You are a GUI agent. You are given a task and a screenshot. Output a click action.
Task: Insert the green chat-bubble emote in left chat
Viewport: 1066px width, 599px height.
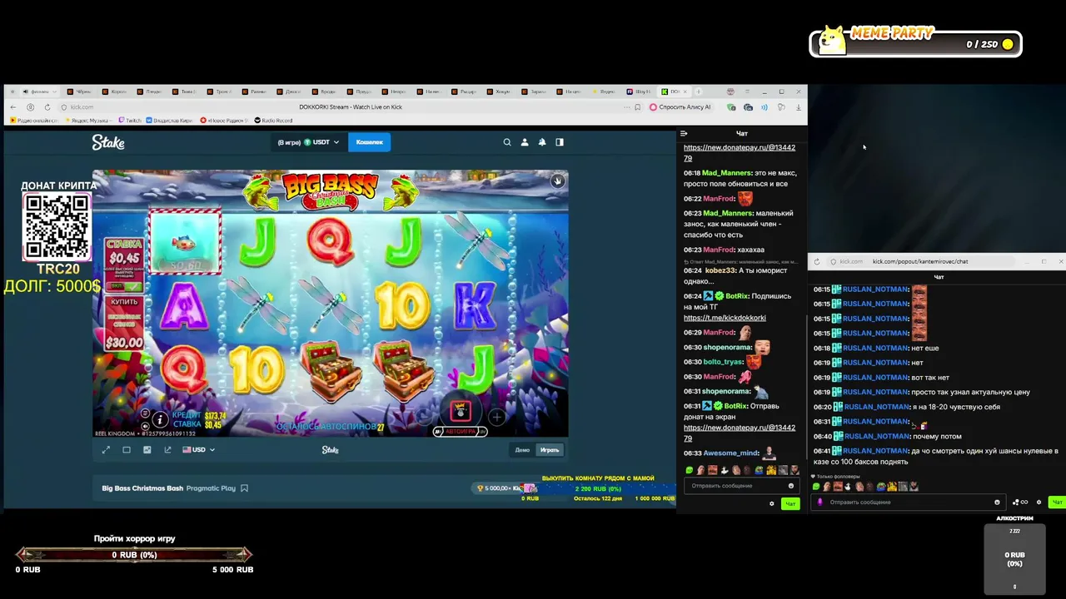click(690, 471)
